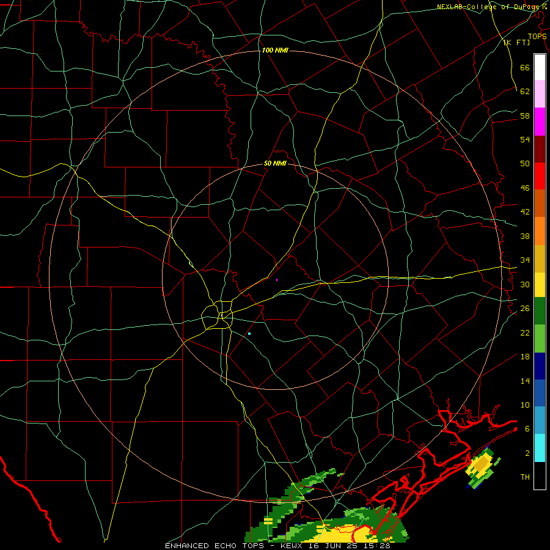Click the dark red 50-54 kft swatch
The image size is (550, 550).
tap(540, 149)
